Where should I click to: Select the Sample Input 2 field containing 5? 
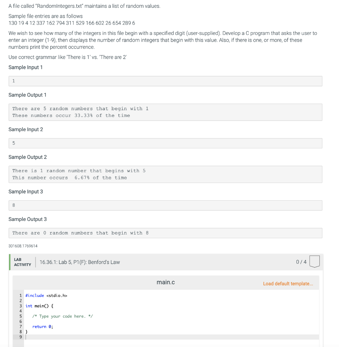pyautogui.click(x=165, y=143)
